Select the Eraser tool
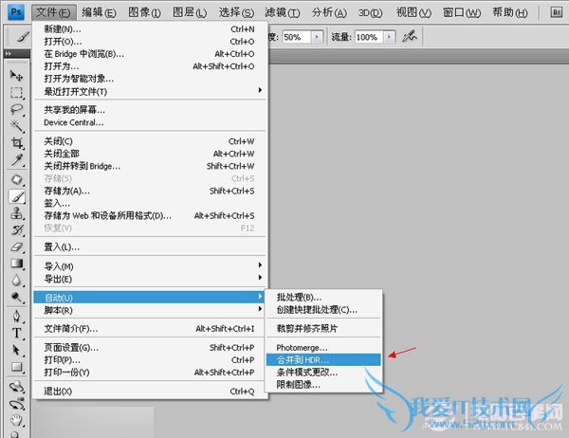This screenshot has height=438, width=569. [16, 247]
